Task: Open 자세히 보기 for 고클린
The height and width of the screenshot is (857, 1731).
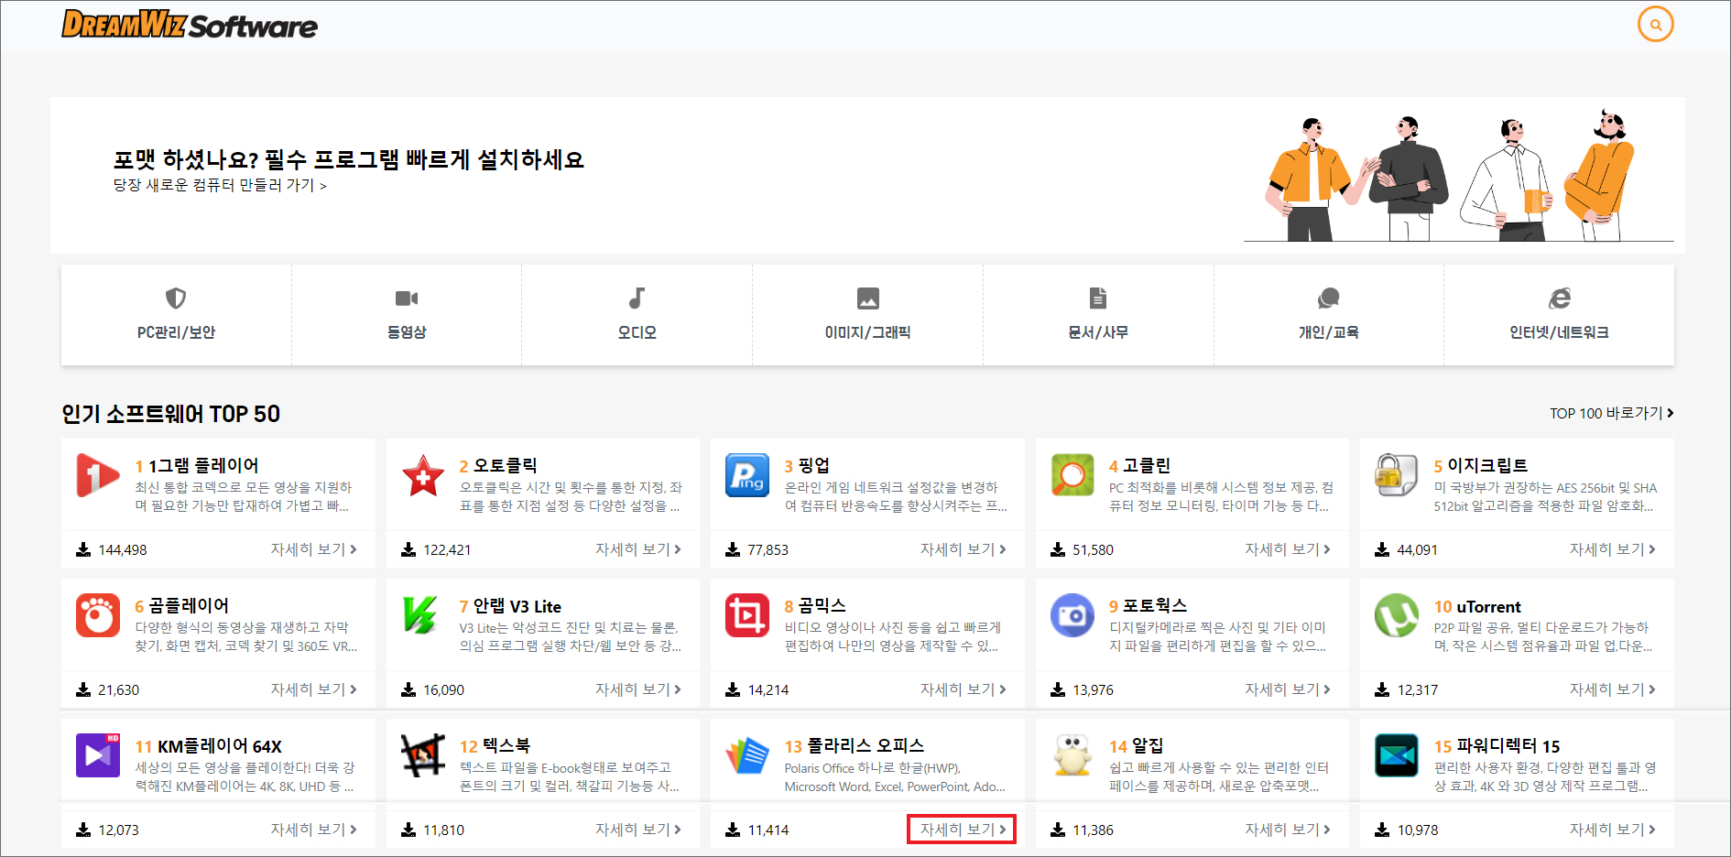Action: pos(1288,549)
